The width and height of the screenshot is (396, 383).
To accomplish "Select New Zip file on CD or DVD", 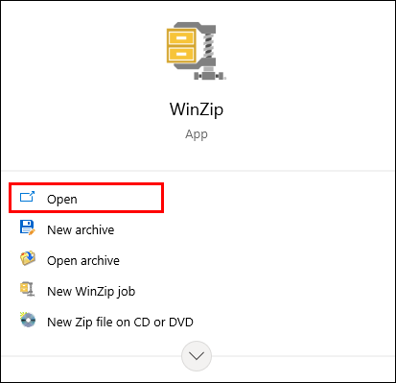I will [120, 322].
